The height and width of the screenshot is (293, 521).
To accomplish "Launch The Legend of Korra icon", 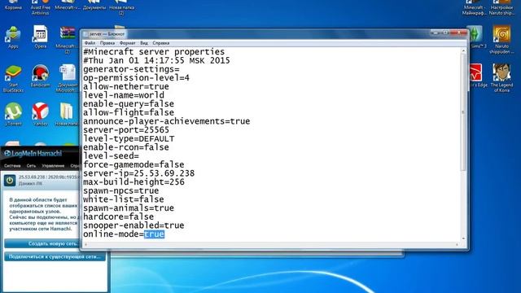I will (501, 78).
